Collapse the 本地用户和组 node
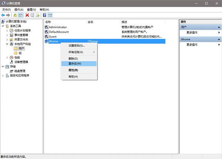The height and width of the screenshot is (159, 222). [7, 44]
